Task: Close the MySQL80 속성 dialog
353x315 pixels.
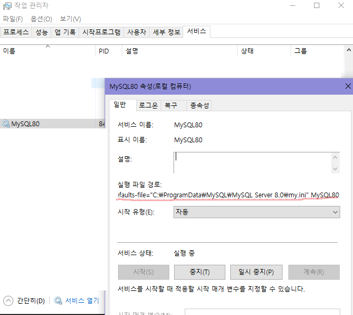Action: (x=348, y=86)
